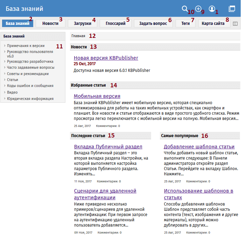Click the «25 Окт, 2017» news date
Image resolution: width=241 pixels, height=235 pixels.
point(85,64)
